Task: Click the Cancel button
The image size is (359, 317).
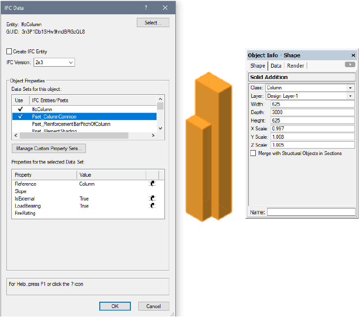Action: pos(154,306)
